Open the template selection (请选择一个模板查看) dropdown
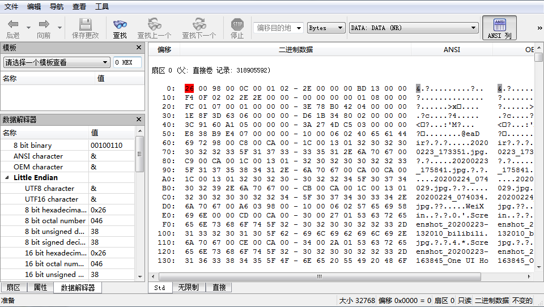The image size is (544, 307). (57, 62)
